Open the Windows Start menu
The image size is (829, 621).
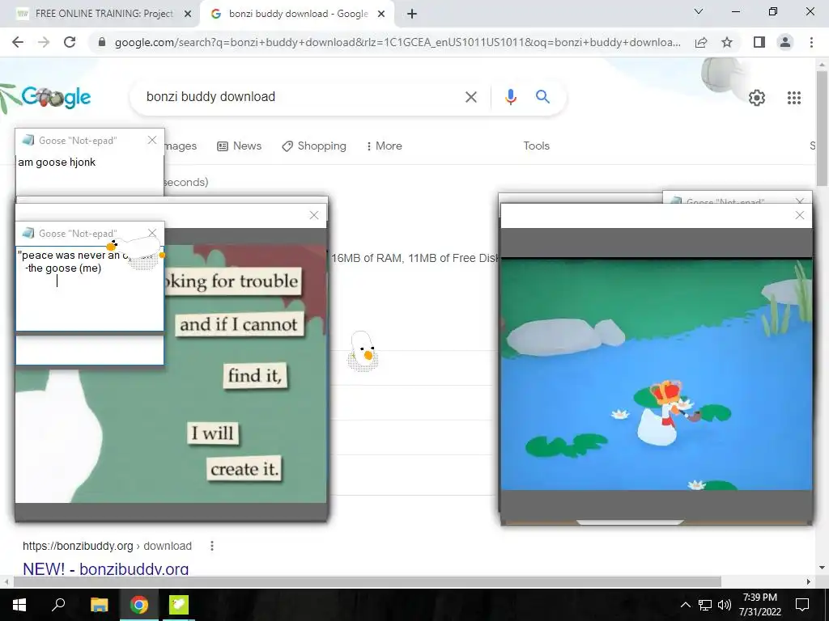[19, 605]
